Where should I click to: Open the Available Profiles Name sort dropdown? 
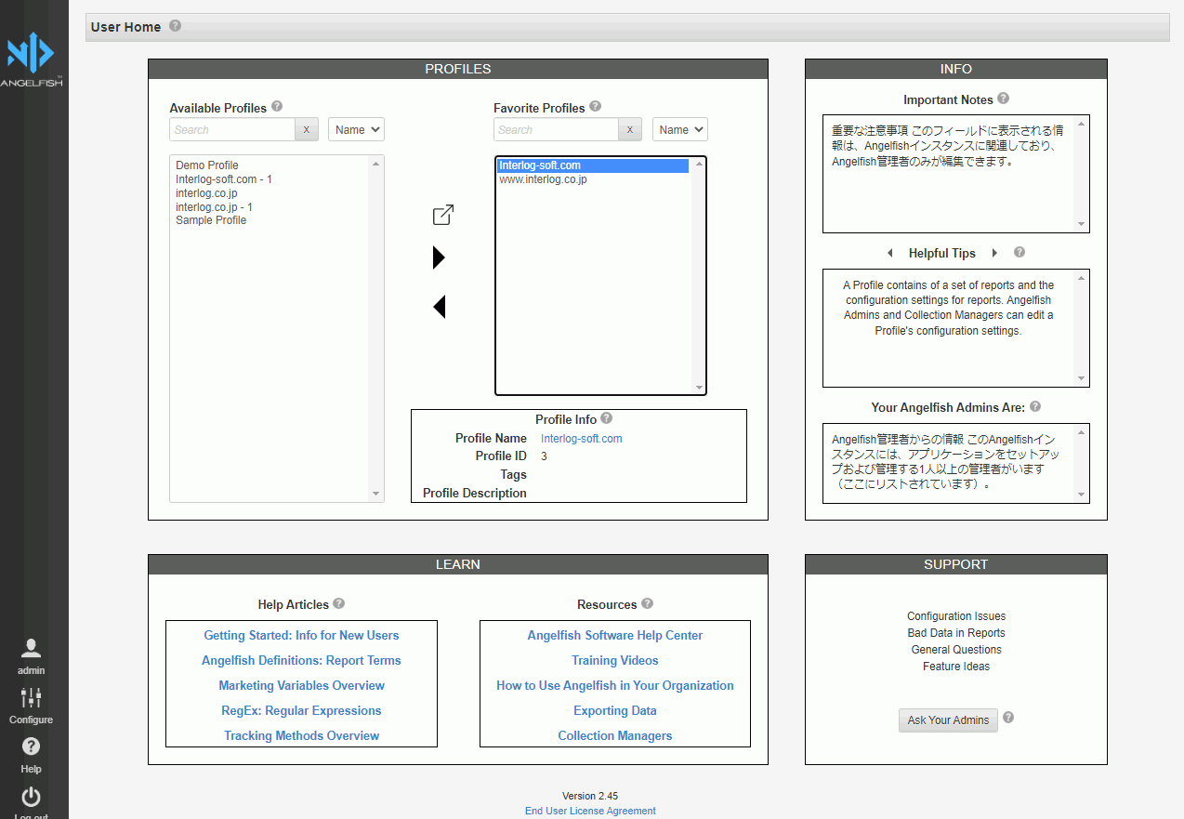tap(356, 129)
